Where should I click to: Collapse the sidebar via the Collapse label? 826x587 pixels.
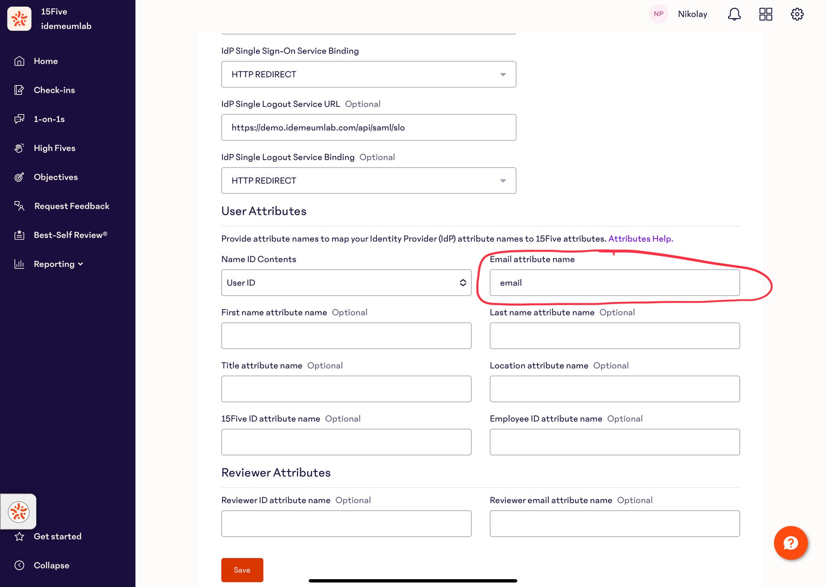[51, 565]
